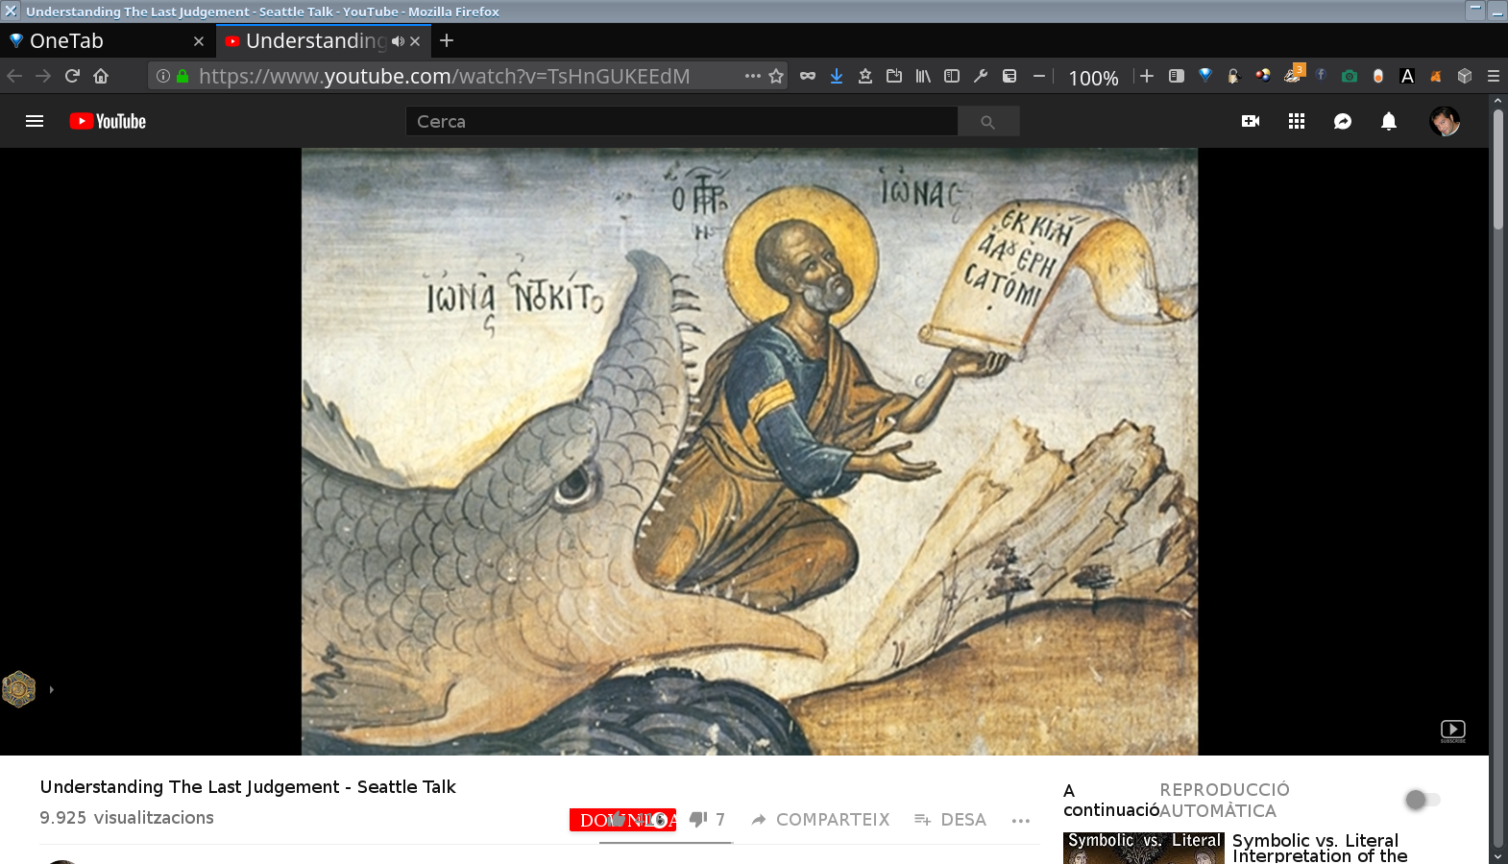Close the OneTab tab

199,41
